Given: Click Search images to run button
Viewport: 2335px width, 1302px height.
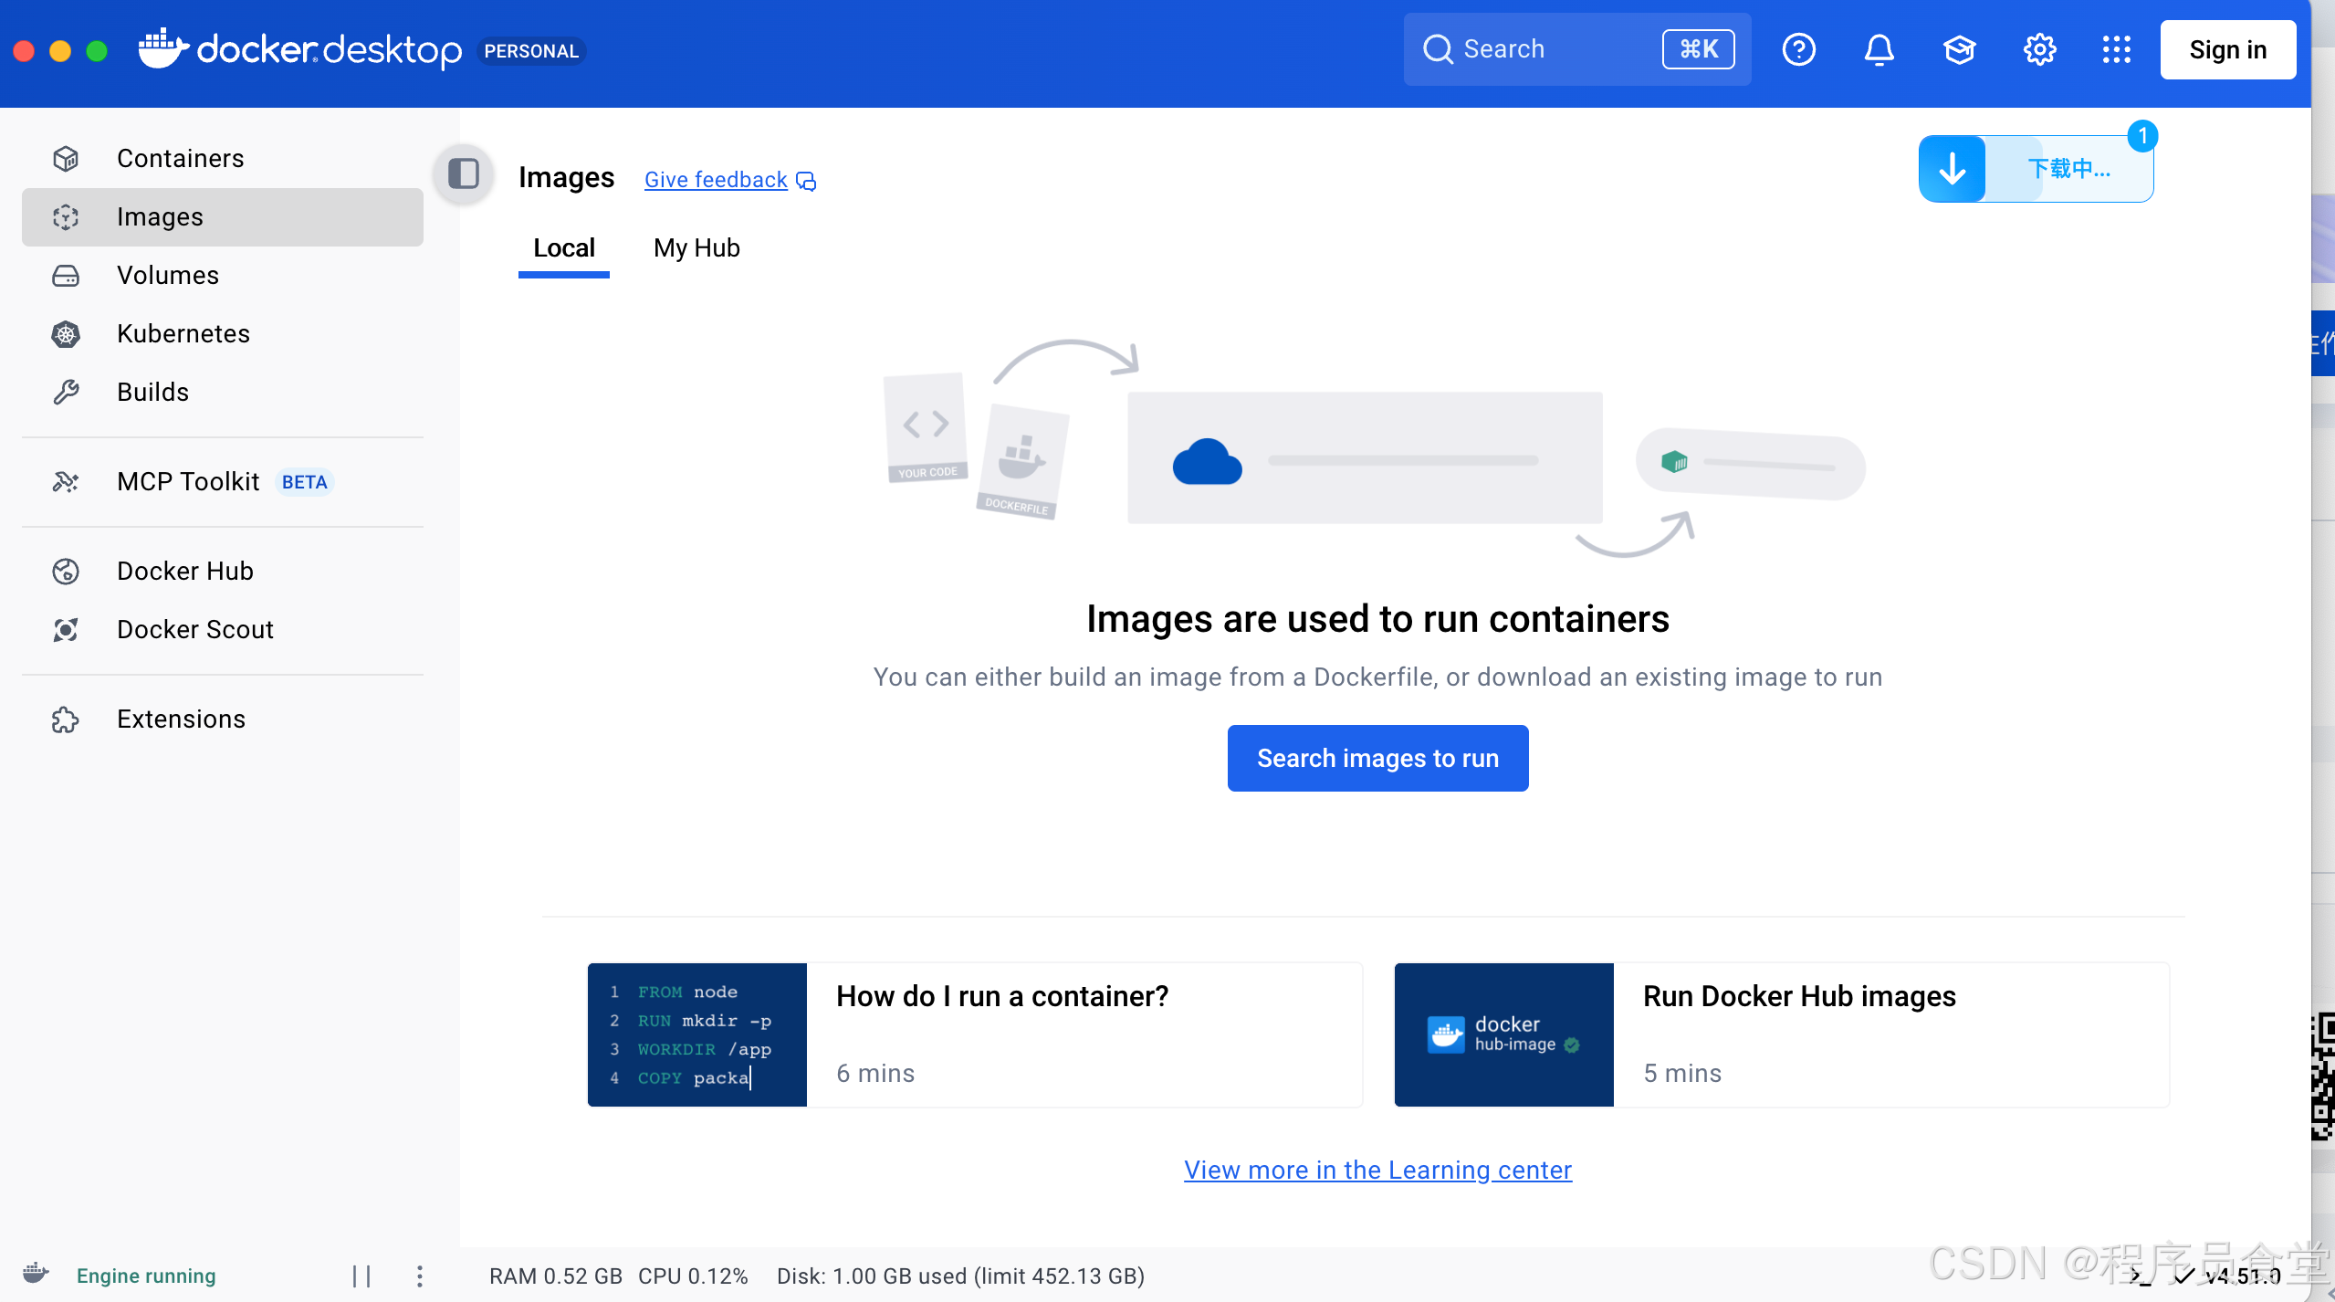Looking at the screenshot, I should click(1377, 758).
